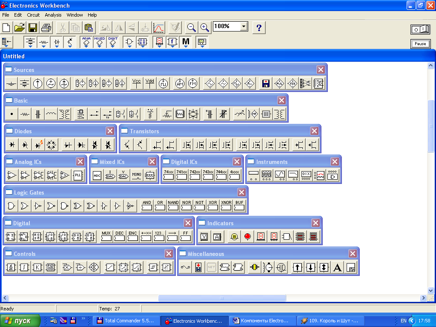This screenshot has width=436, height=327.
Task: Expand the Miscellaneous (M) parts bin button
Action: [186, 42]
